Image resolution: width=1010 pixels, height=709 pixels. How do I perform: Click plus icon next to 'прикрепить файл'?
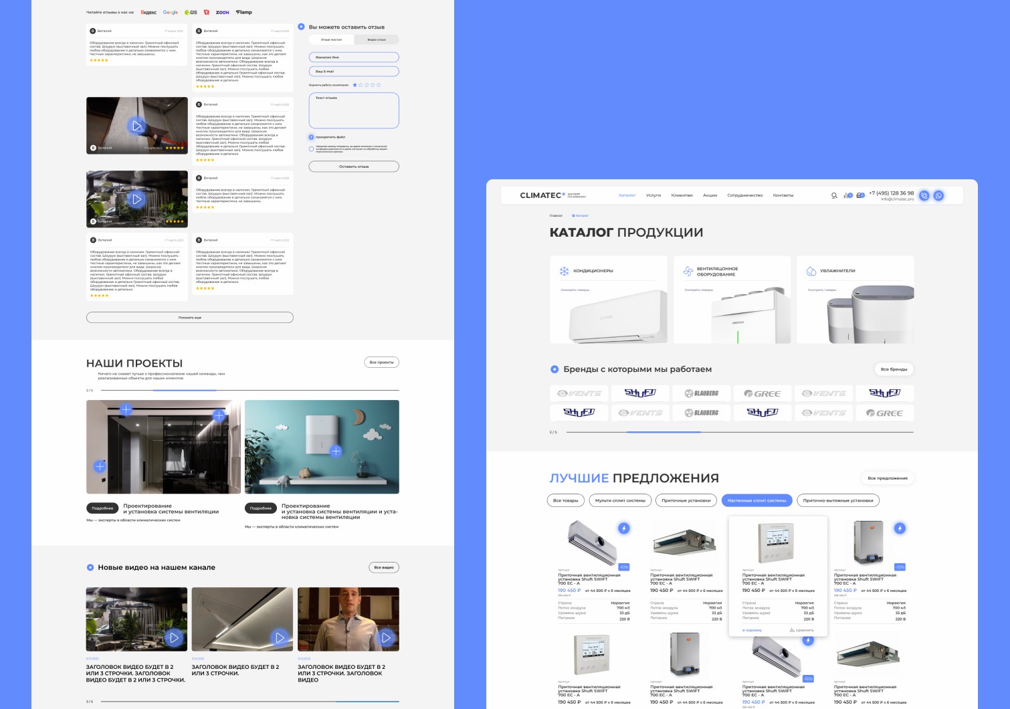click(311, 137)
